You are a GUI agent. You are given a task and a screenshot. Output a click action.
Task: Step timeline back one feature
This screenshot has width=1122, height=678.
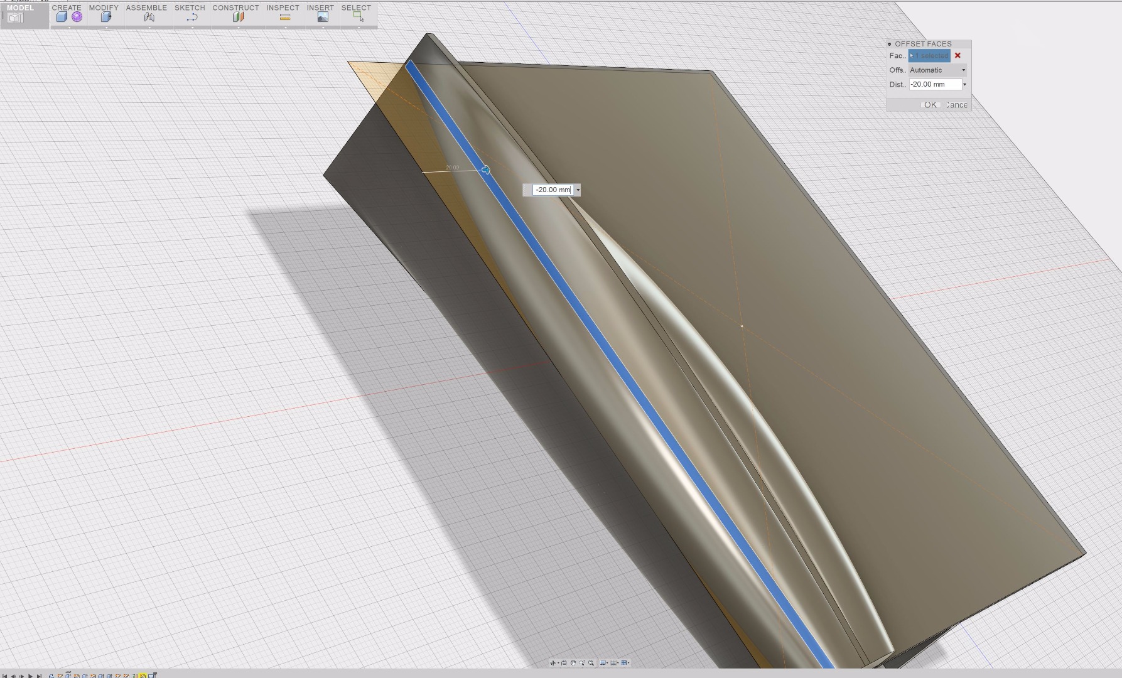click(x=13, y=675)
